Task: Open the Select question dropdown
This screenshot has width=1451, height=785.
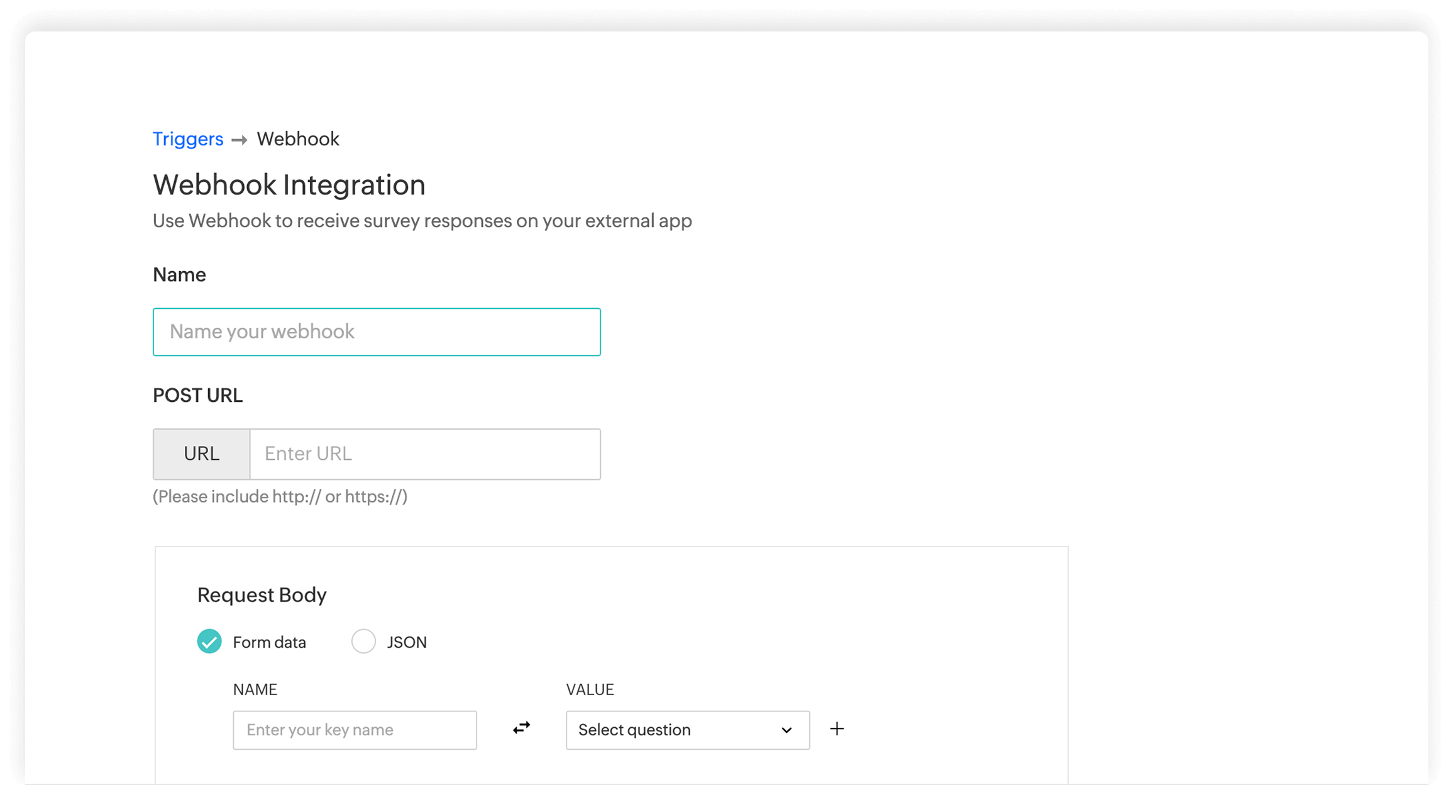Action: pos(687,730)
